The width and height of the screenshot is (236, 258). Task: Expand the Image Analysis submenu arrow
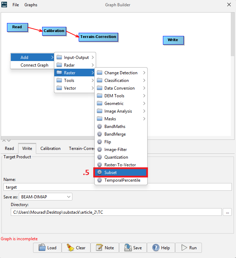click(x=144, y=111)
